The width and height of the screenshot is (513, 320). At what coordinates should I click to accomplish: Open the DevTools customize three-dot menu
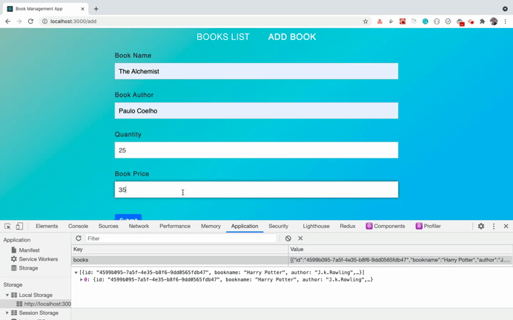point(494,226)
